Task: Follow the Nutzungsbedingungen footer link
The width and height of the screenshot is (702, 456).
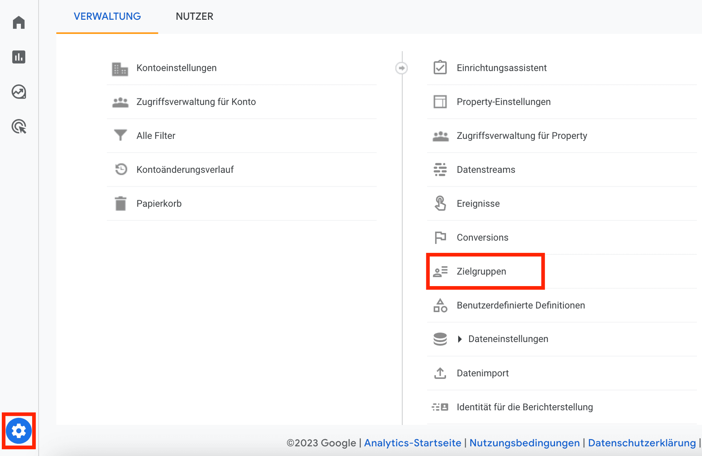Action: tap(524, 443)
